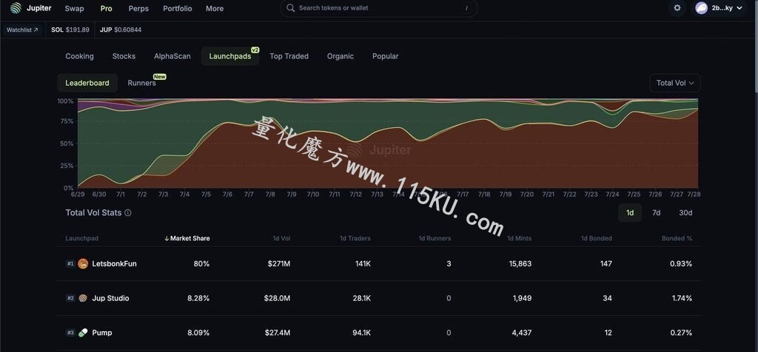The height and width of the screenshot is (352, 758).
Task: Click the 7/6 date on chart axis
Action: click(227, 194)
